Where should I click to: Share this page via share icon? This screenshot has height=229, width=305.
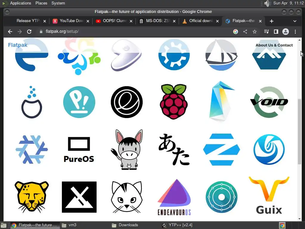(x=245, y=32)
